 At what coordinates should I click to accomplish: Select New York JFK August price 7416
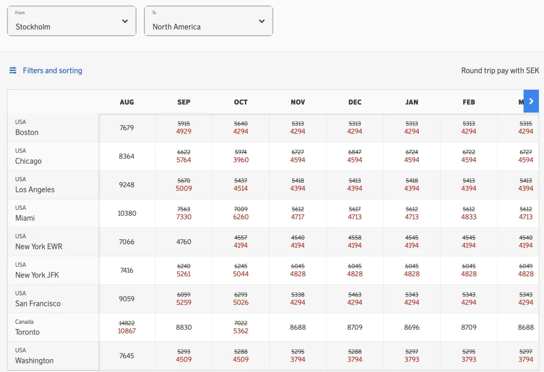click(126, 270)
